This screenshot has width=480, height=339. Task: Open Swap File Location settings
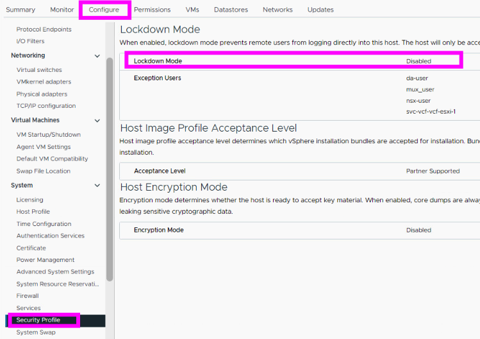click(x=43, y=171)
